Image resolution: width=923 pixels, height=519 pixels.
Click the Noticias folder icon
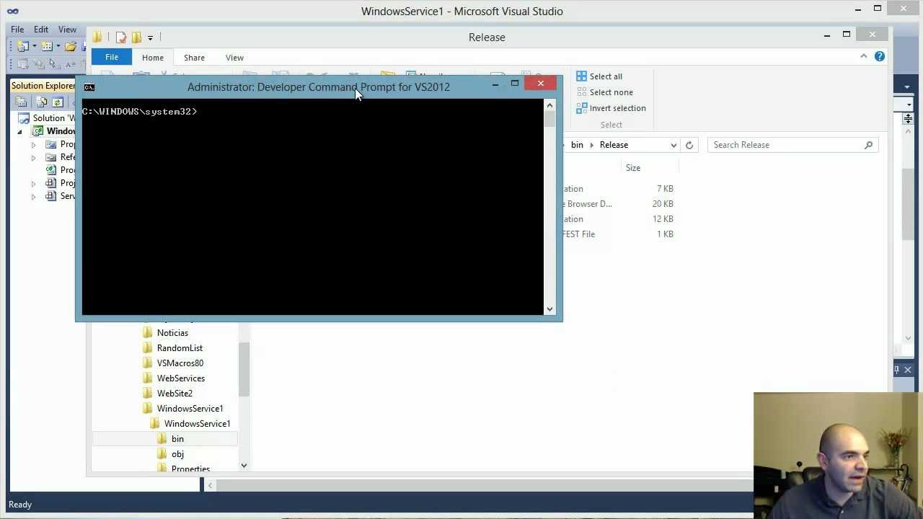[x=148, y=333]
